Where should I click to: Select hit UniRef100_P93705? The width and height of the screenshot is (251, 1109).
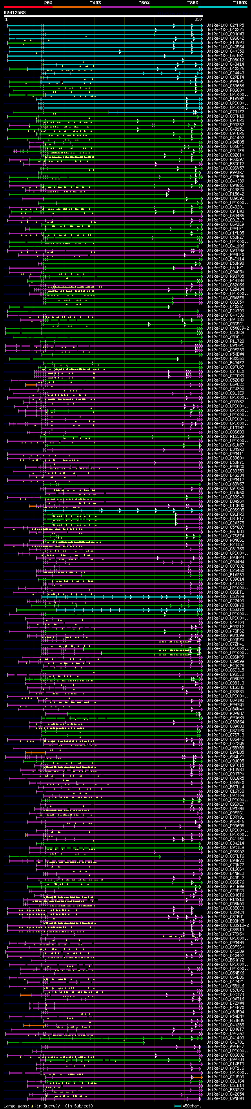225,277
